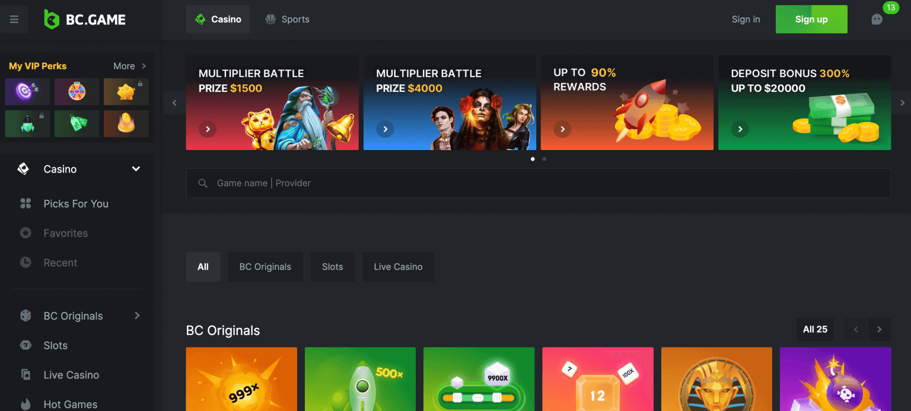Click the BC.GAME logo
Screen dimensions: 911x411
point(85,20)
